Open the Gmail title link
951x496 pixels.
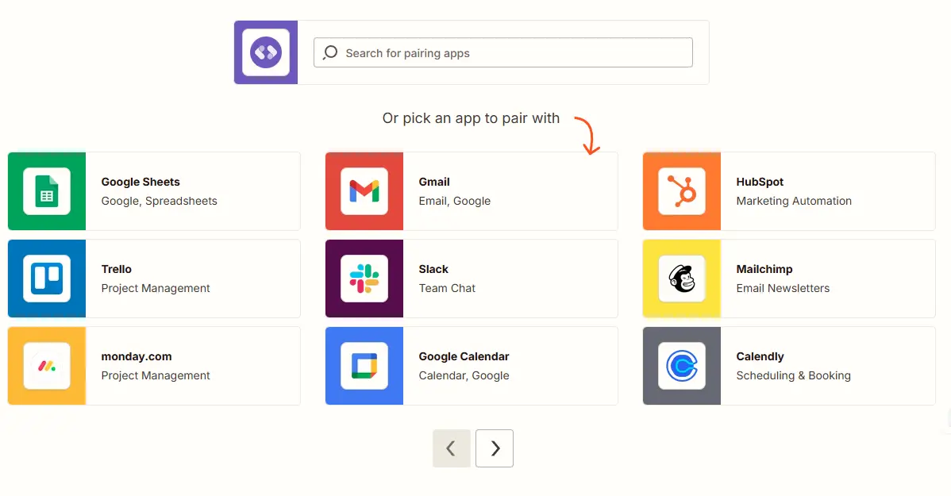point(434,182)
